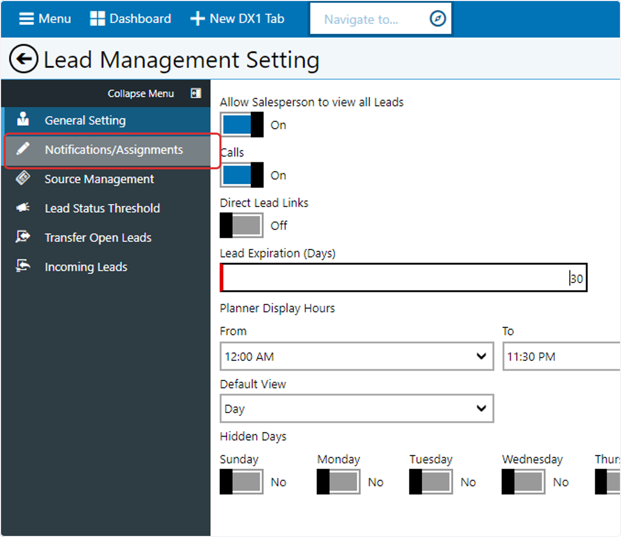Click the Lead Expiration (Days) field
This screenshot has height=537, width=621.
point(404,278)
